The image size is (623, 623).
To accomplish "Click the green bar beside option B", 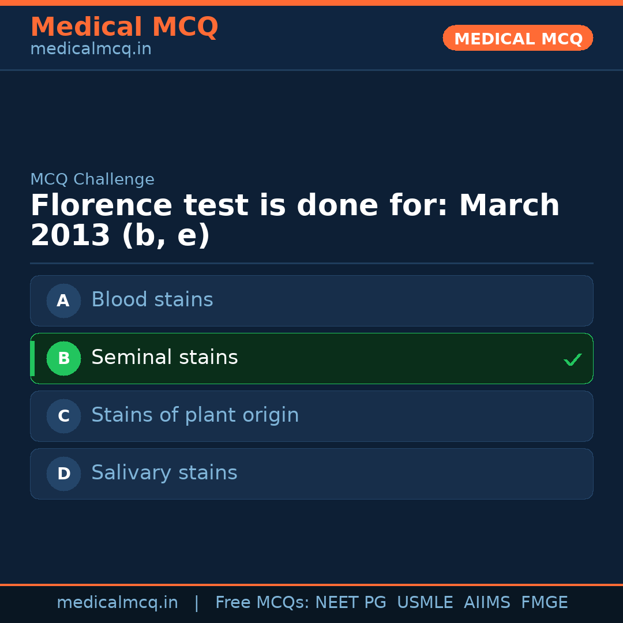I will (32, 358).
